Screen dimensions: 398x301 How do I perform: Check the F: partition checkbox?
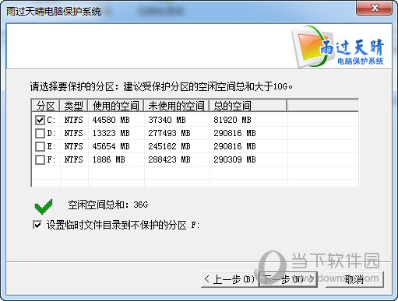(x=40, y=159)
